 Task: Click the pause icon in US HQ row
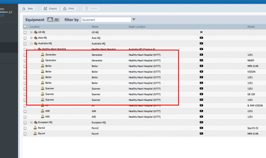201,32
